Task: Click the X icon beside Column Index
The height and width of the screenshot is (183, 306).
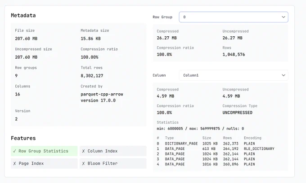Action: point(83,151)
